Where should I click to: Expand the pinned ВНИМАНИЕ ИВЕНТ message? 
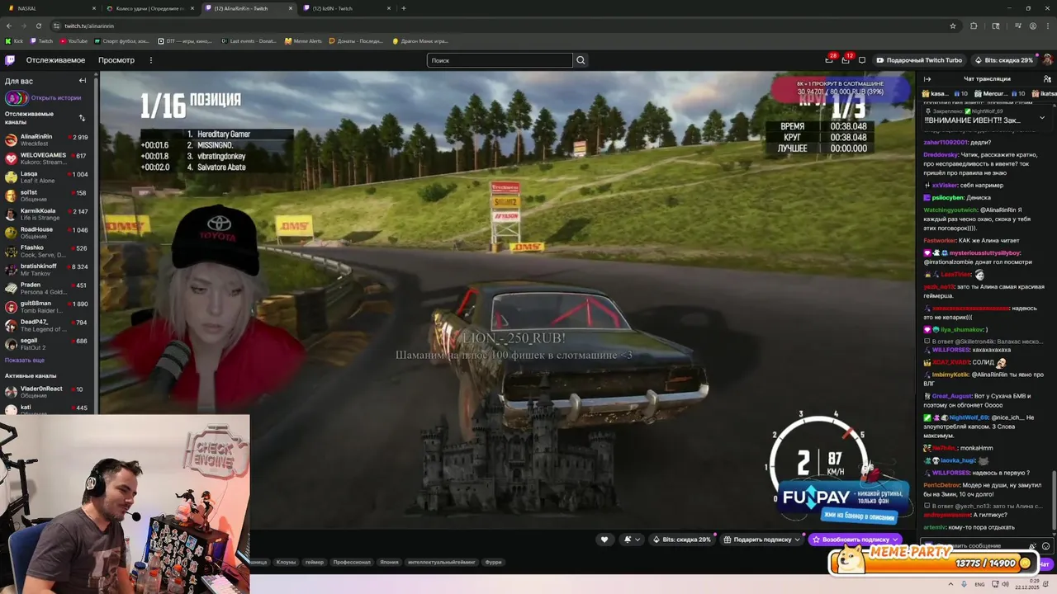(x=1042, y=117)
